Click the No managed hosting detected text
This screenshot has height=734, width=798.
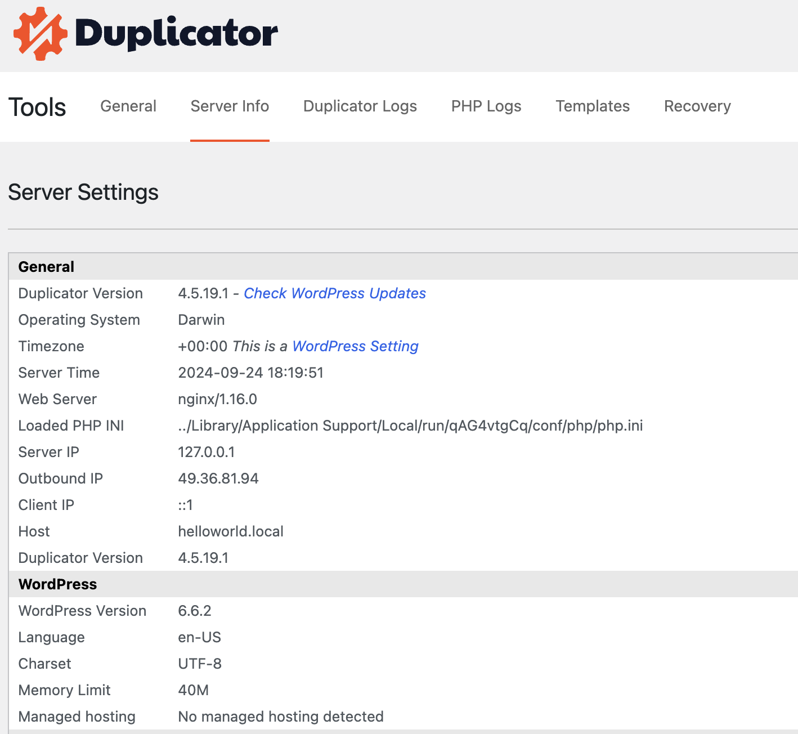[x=281, y=717]
